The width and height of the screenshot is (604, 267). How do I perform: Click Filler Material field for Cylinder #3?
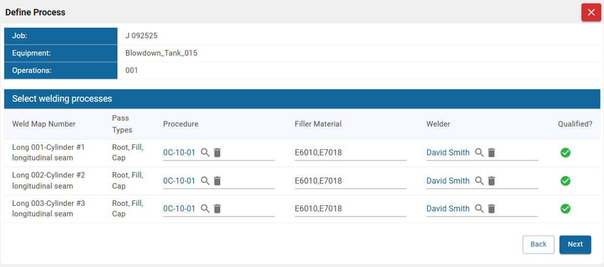point(350,208)
